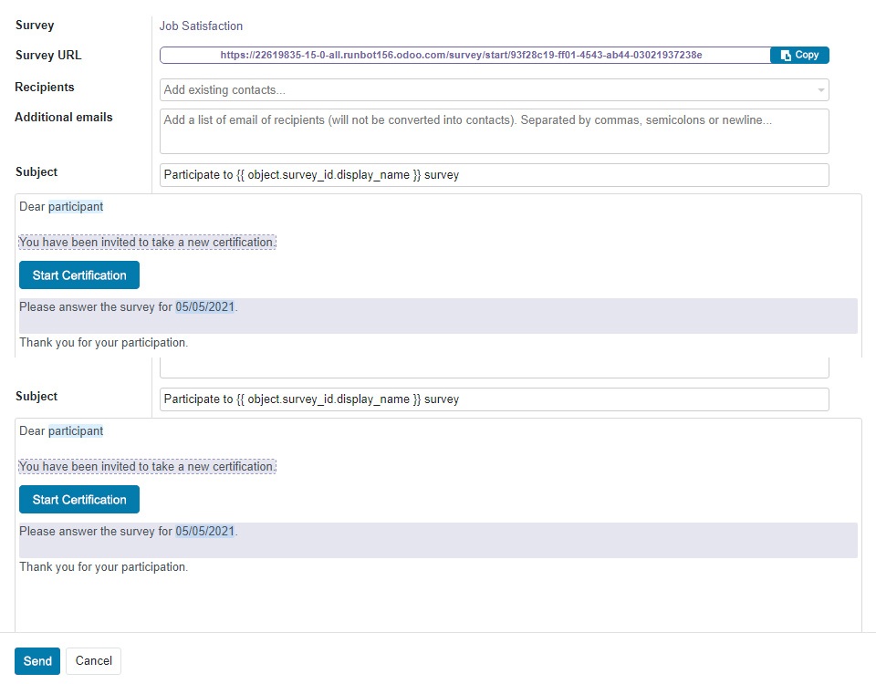Click the Send button

(37, 661)
